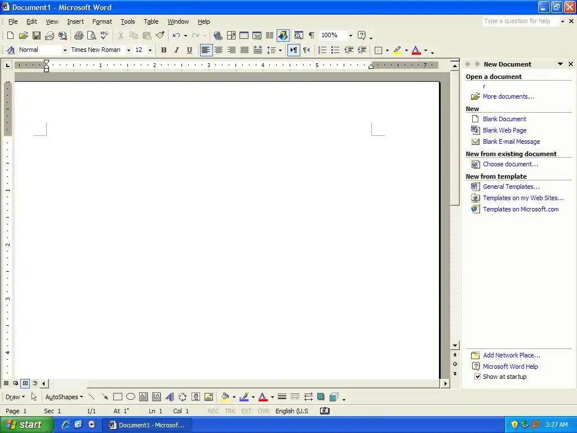Viewport: 577px width, 433px height.
Task: Select the Line drawing tool
Action: (x=92, y=397)
